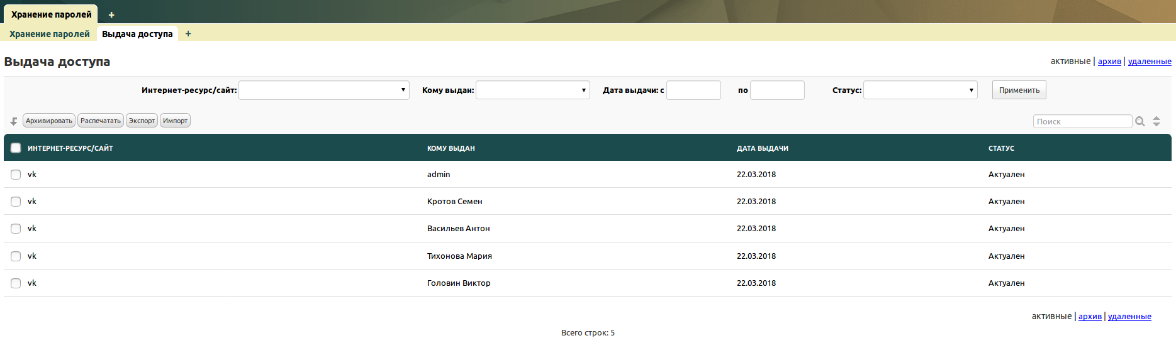The height and width of the screenshot is (338, 1176).
Task: Click the Архивировать button
Action: (49, 121)
